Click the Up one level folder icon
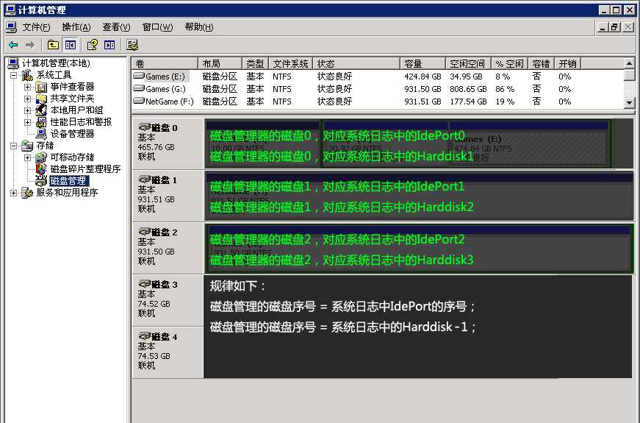 click(x=53, y=45)
